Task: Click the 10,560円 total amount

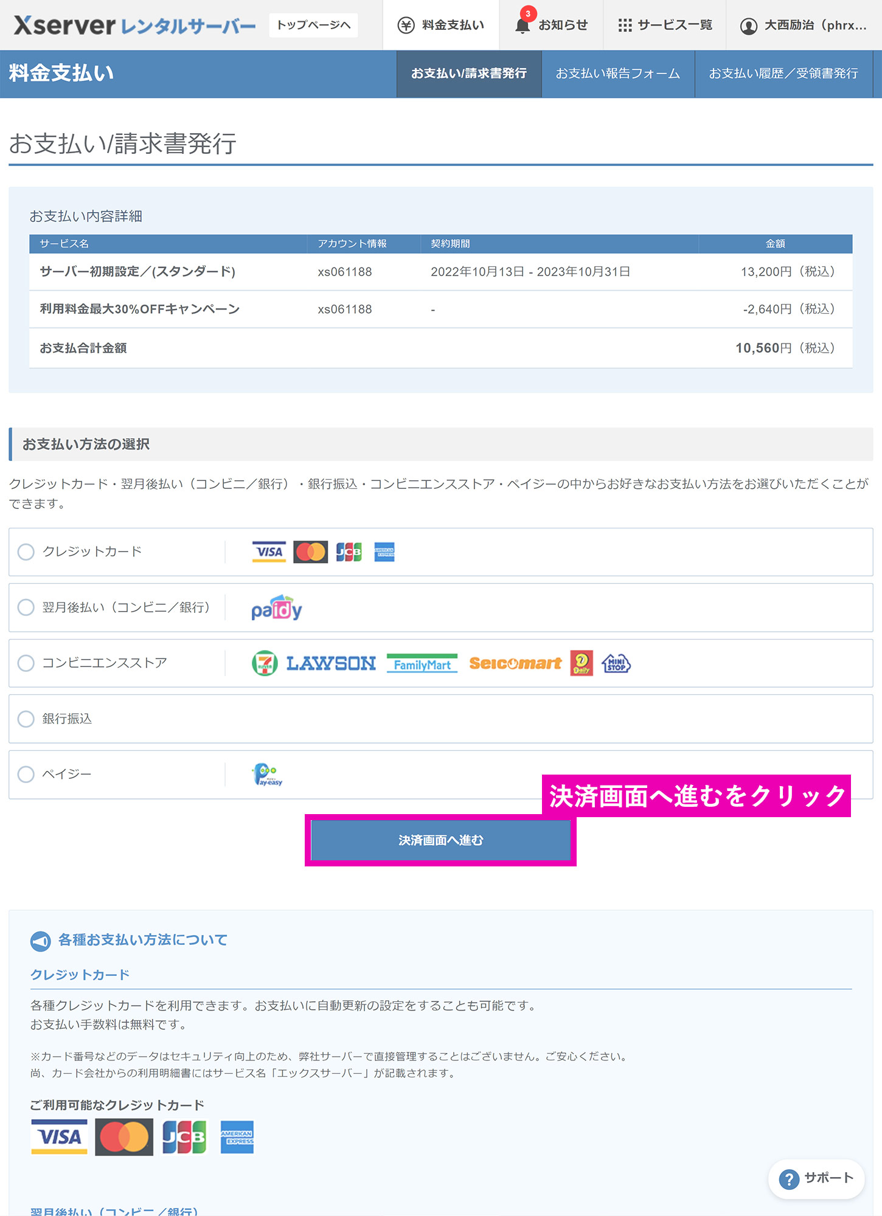Action: tap(763, 348)
